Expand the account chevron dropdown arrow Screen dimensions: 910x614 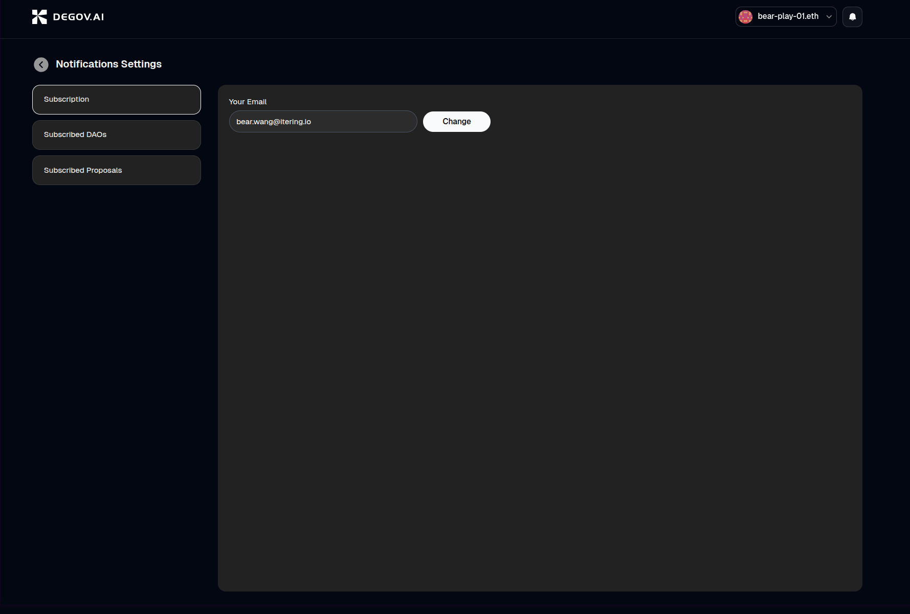click(x=829, y=17)
